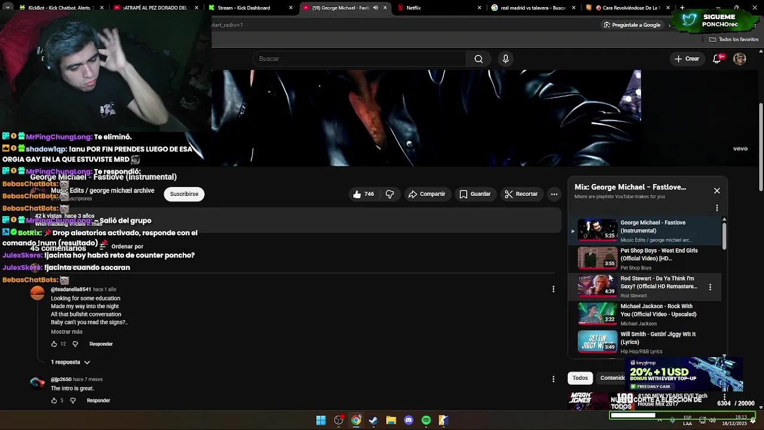Click playlist panel scroll-up arrow
This screenshot has width=764, height=430.
(x=724, y=219)
